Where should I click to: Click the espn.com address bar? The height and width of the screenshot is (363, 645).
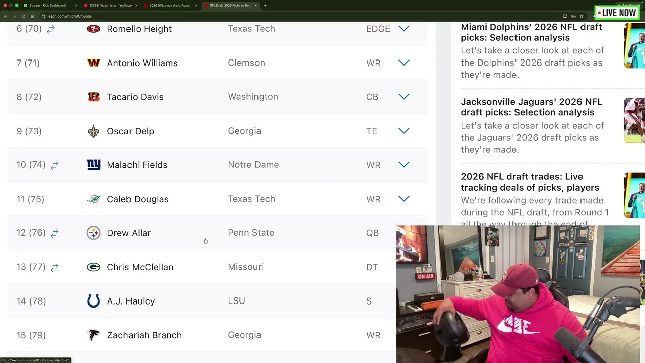tap(302, 16)
